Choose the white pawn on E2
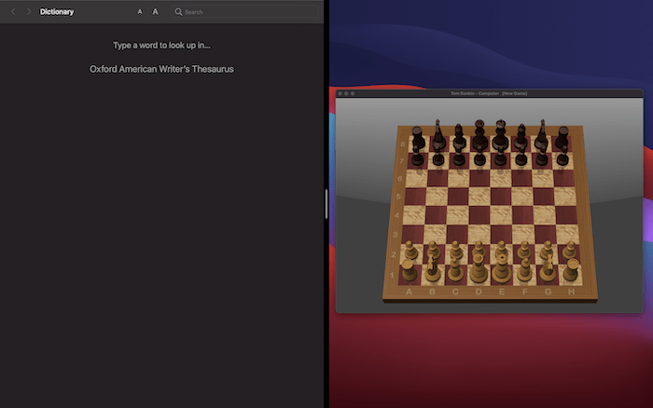This screenshot has height=408, width=653. pyautogui.click(x=501, y=252)
